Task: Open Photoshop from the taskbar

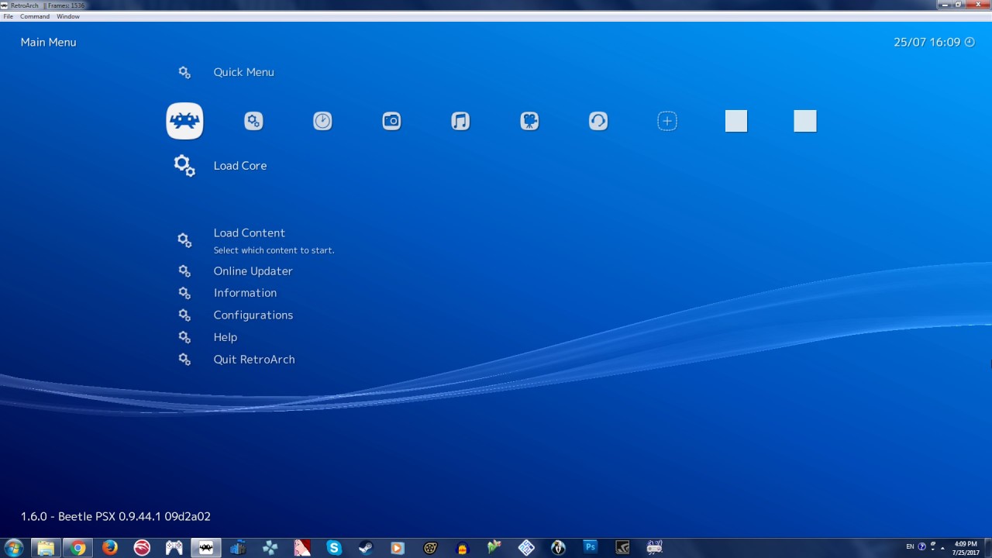Action: [x=591, y=548]
